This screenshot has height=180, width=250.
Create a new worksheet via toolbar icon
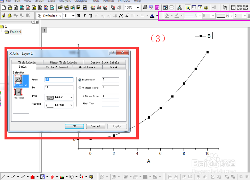coord(16,8)
